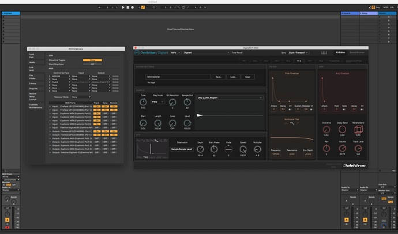Select the exponential LFO waveform icon

[x=157, y=140]
